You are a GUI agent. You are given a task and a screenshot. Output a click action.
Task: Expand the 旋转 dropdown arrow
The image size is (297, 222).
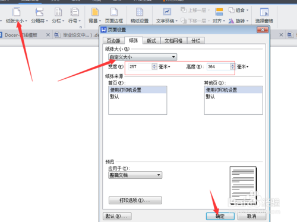click(x=247, y=21)
